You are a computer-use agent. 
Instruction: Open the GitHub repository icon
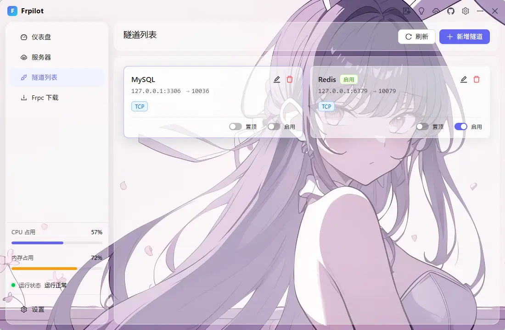click(x=450, y=11)
